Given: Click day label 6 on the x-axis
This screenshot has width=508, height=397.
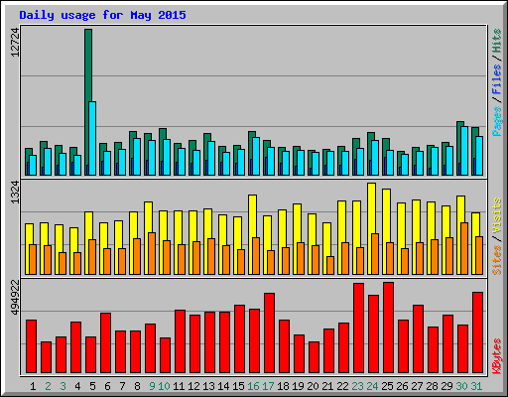Looking at the screenshot, I should [107, 386].
